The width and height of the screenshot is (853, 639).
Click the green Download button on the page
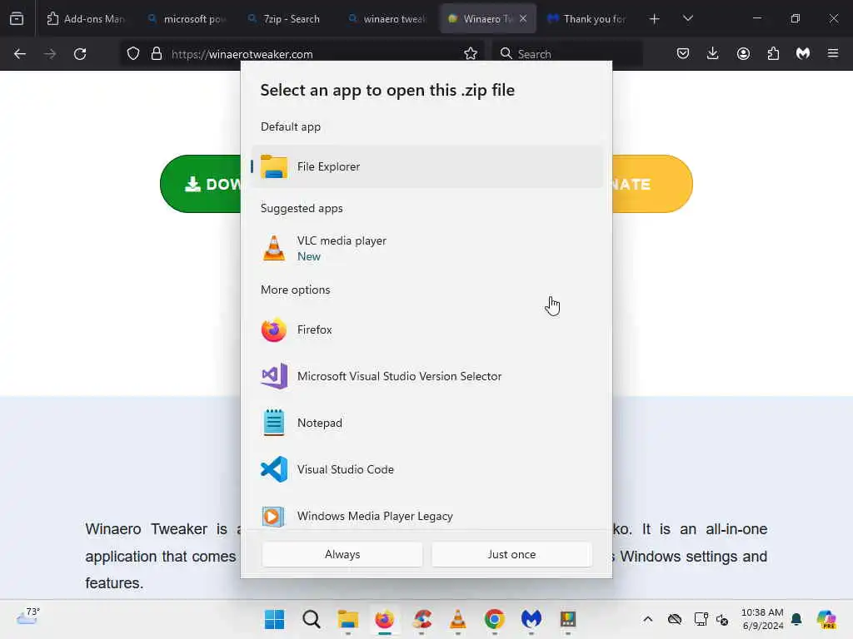point(201,184)
